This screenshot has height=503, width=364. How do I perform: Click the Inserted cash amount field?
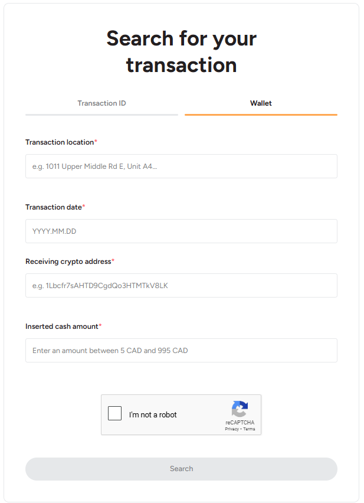click(181, 350)
